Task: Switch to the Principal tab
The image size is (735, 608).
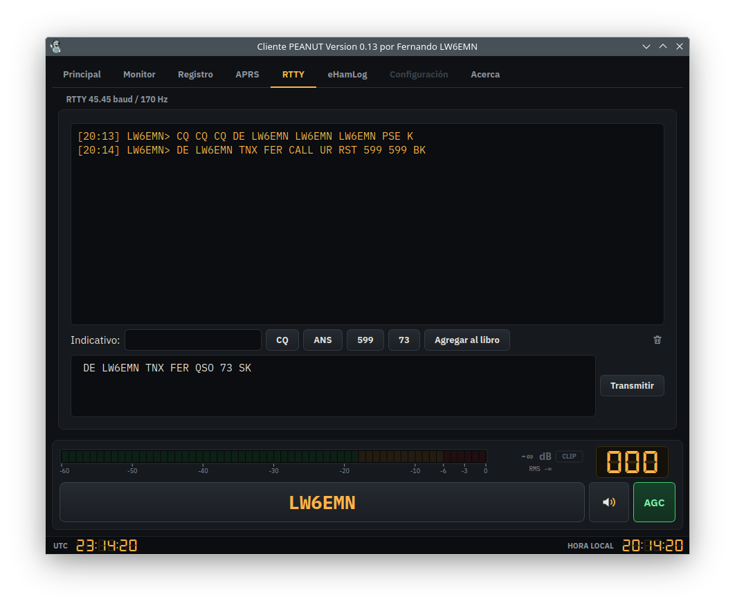Action: [82, 75]
